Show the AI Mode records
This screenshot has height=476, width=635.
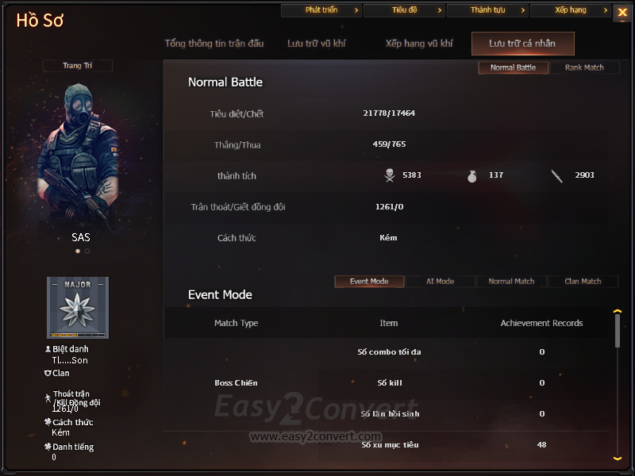tap(441, 282)
